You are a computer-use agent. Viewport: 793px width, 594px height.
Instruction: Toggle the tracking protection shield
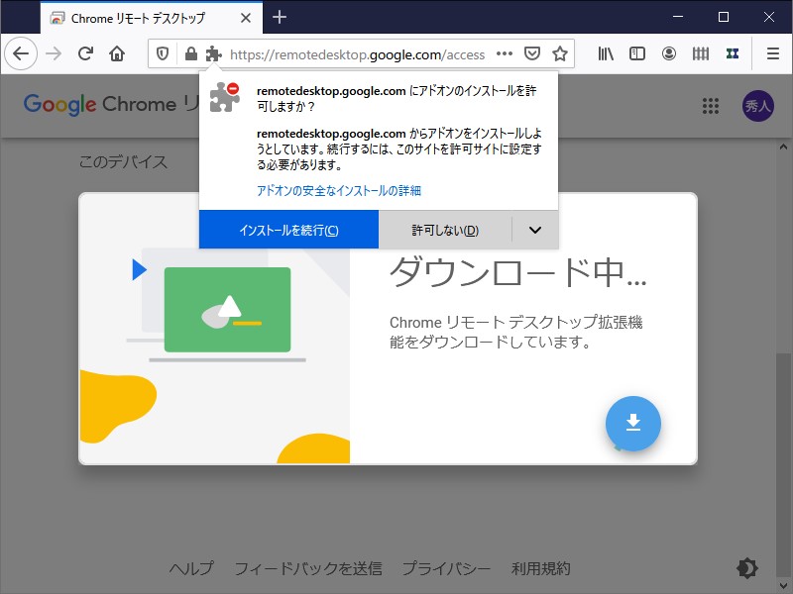tap(163, 53)
